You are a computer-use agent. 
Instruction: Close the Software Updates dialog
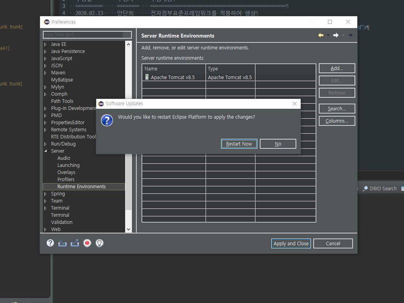point(294,104)
